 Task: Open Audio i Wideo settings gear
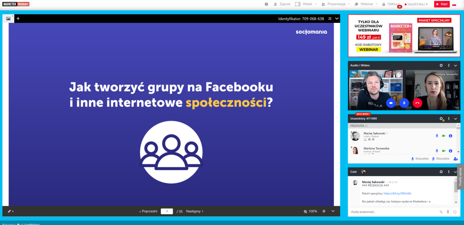pos(441,65)
